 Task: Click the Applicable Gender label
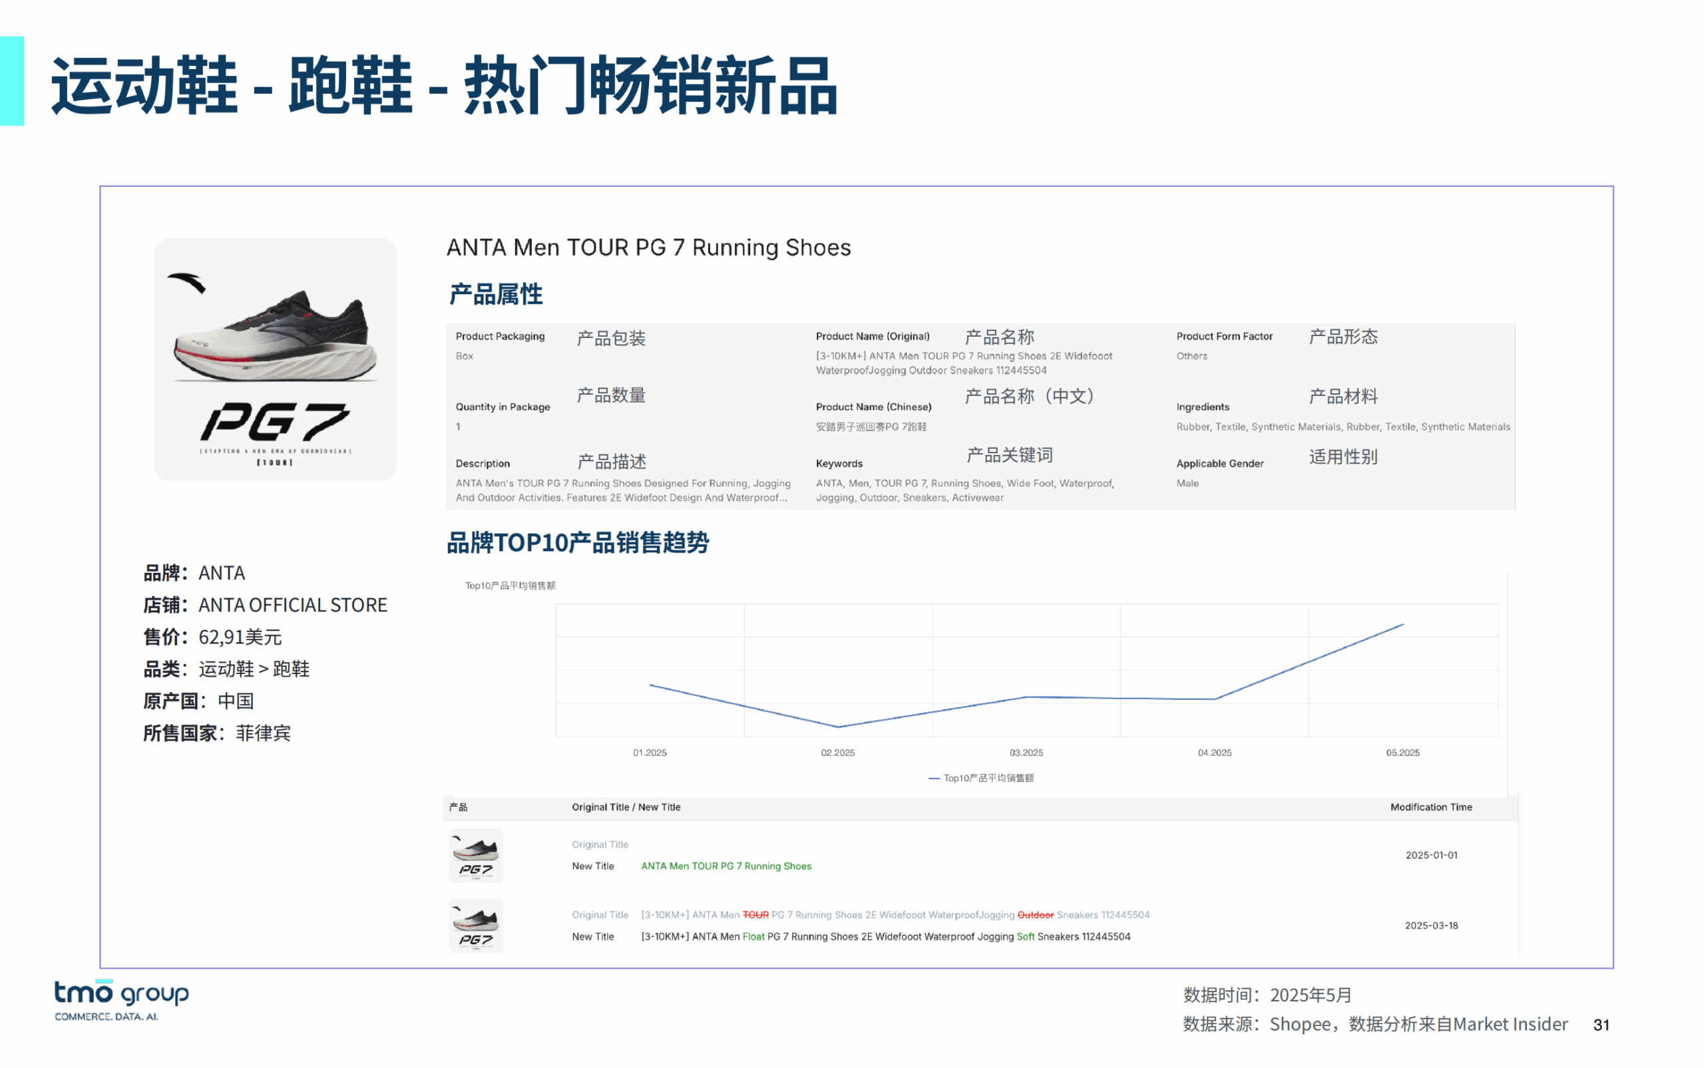[x=1220, y=463]
